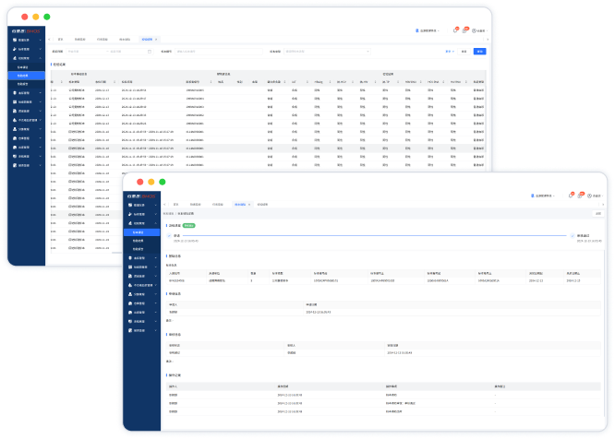Select the highlighted active tab in the front window
Viewport: 615px width, 439px height.
[240, 204]
